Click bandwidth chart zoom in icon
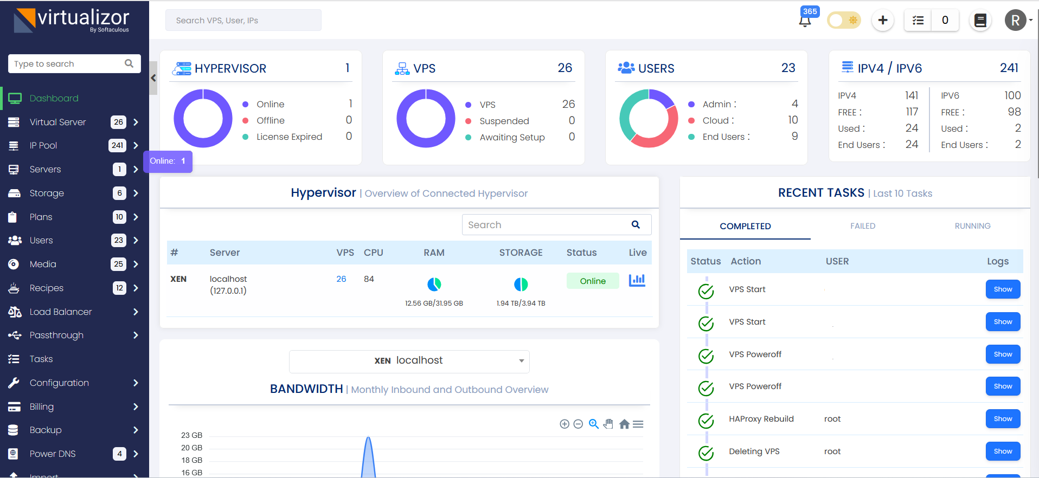This screenshot has width=1039, height=478. click(x=565, y=424)
